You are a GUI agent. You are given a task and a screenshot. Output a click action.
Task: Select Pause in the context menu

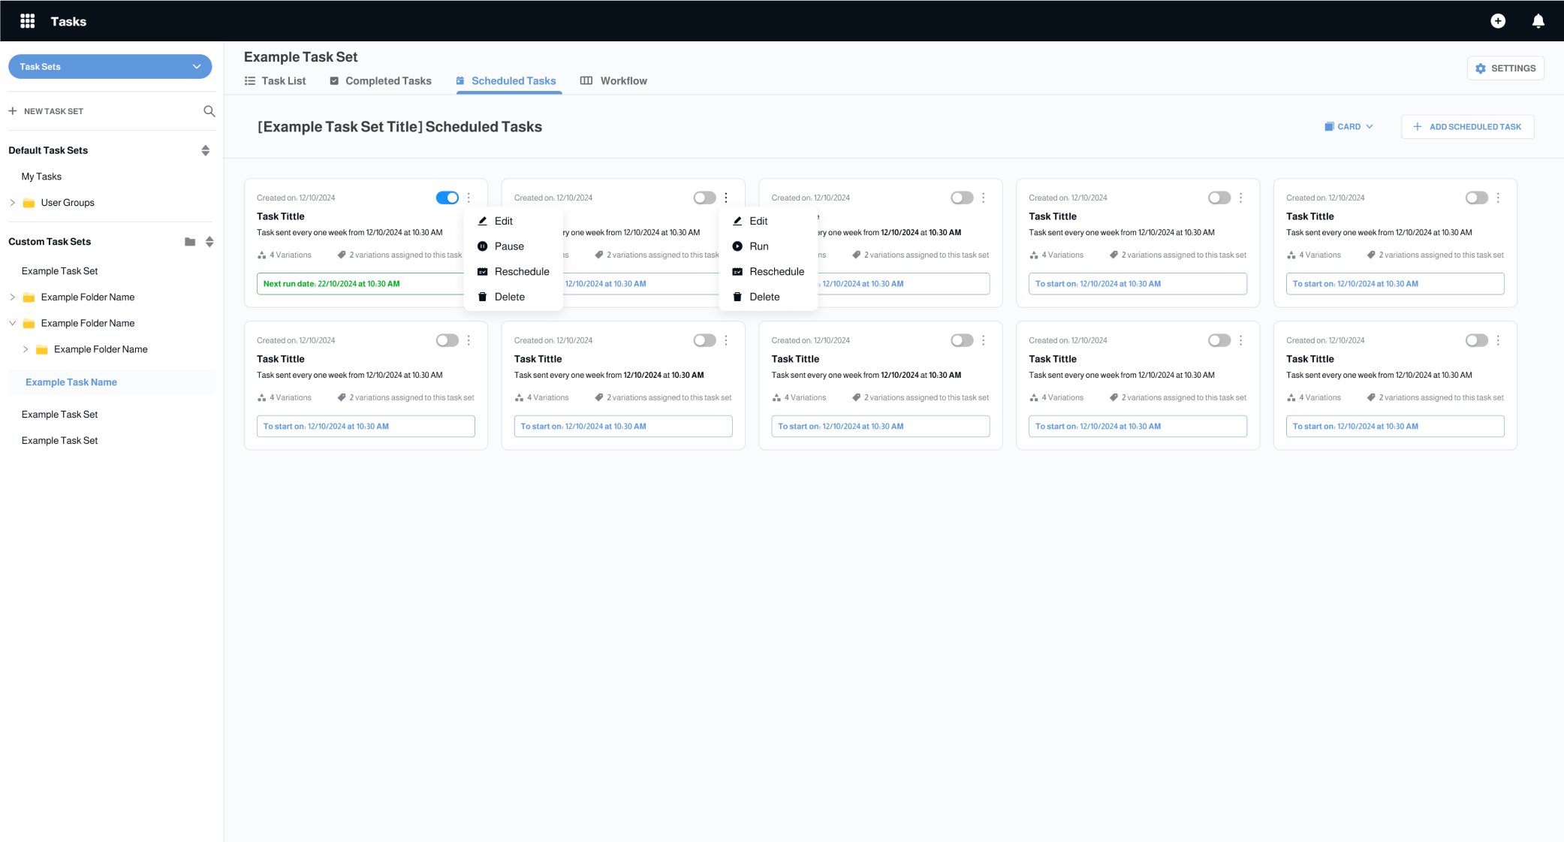508,246
